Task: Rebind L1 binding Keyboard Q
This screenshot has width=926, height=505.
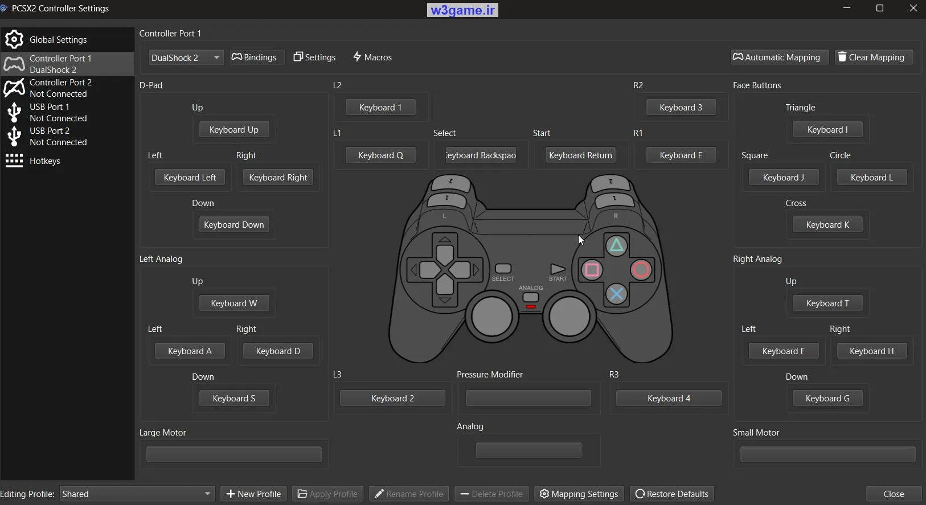Action: click(x=380, y=155)
